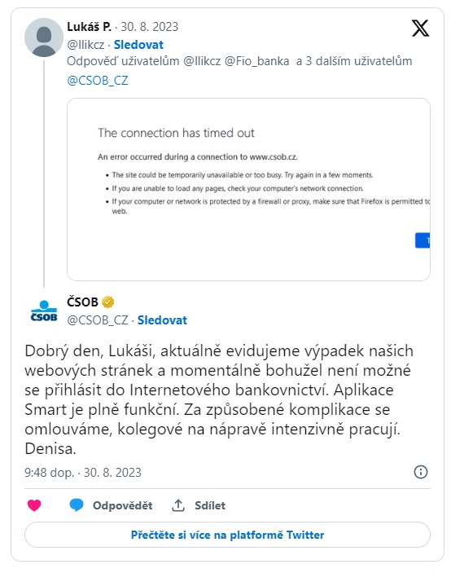Click the Lukáš P. display name
Viewport: 451px width, 573px height.
[x=89, y=27]
